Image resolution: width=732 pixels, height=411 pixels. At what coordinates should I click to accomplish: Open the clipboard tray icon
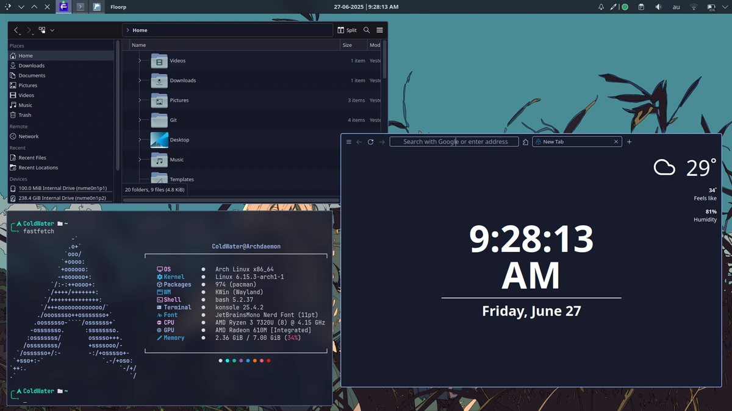(x=640, y=7)
